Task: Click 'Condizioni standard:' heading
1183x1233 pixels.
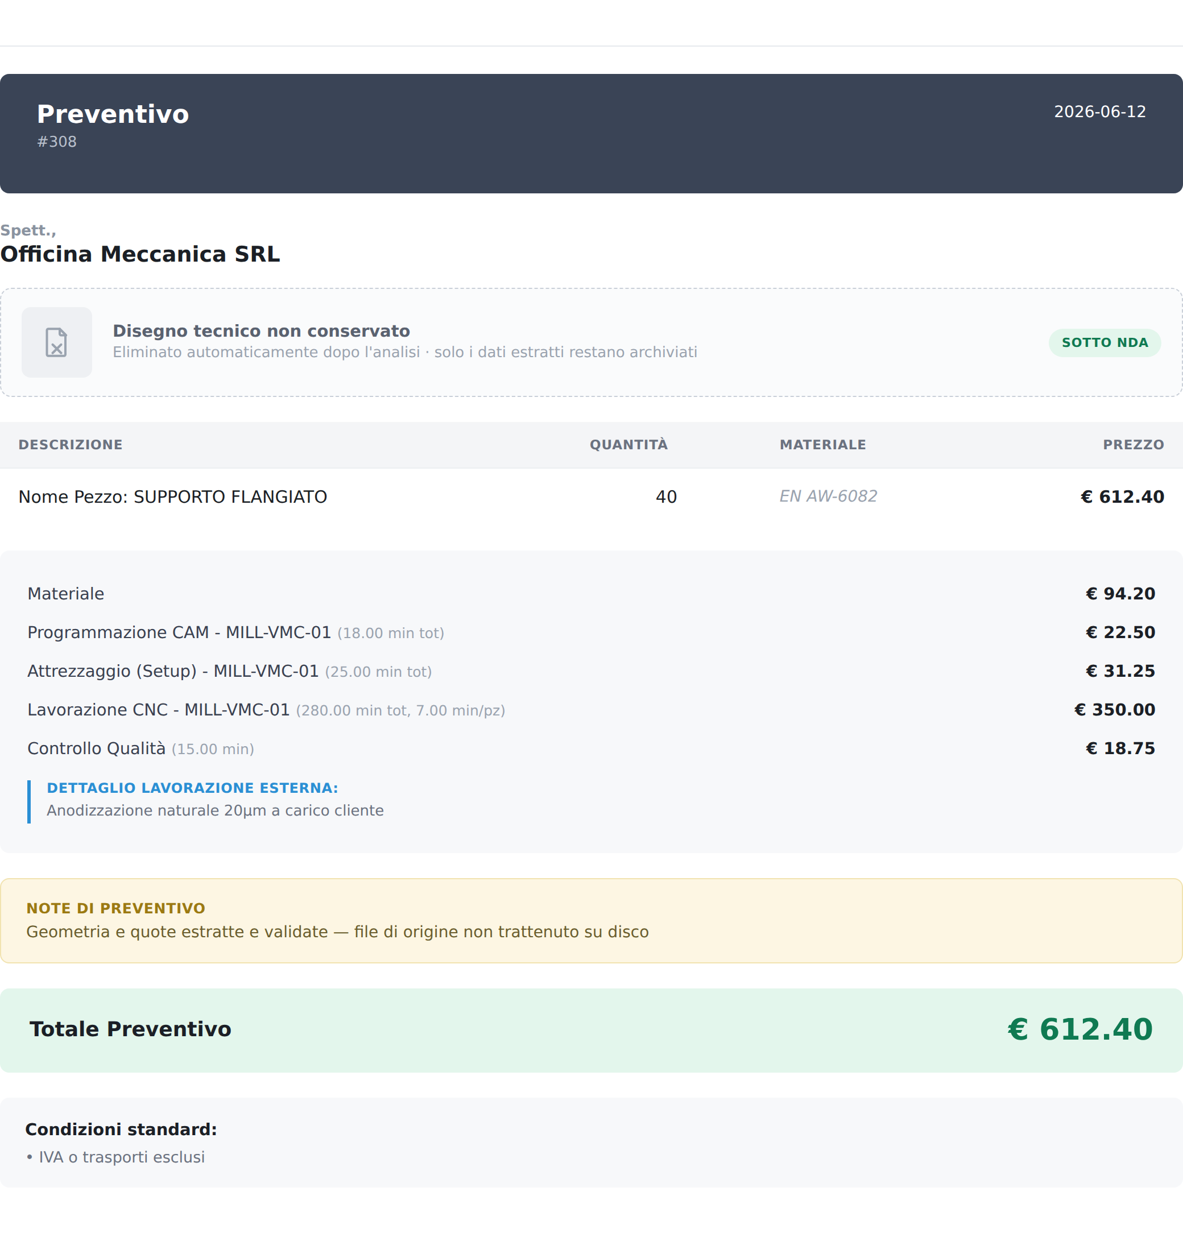Action: click(121, 1129)
